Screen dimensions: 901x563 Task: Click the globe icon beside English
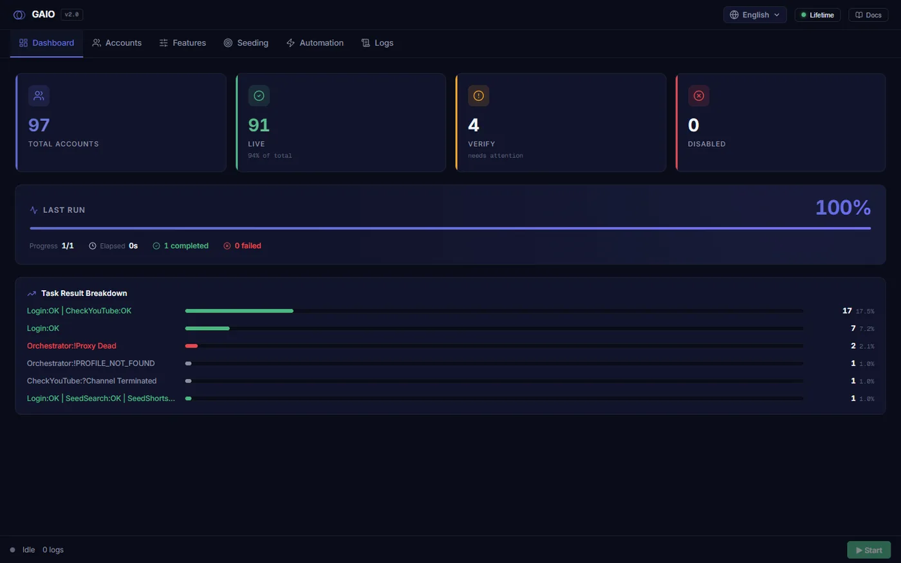tap(734, 15)
